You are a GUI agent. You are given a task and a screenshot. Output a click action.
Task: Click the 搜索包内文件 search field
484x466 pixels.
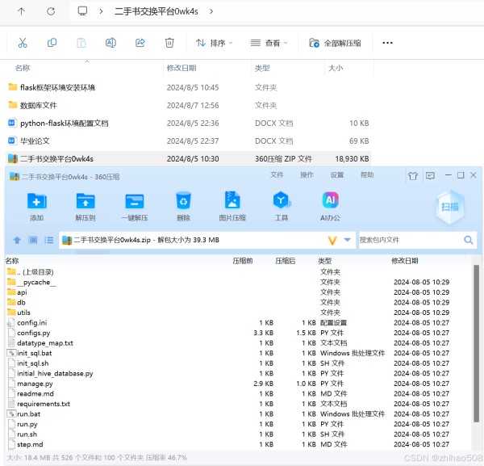[x=410, y=240]
